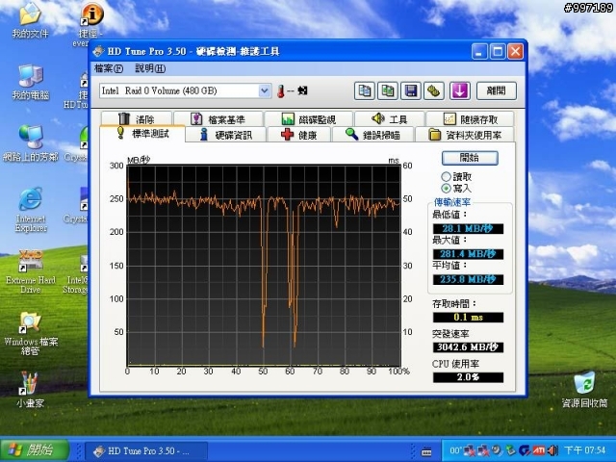The image size is (616, 462).
Task: Click the average value 235.8 MB/秒
Action: 468,280
